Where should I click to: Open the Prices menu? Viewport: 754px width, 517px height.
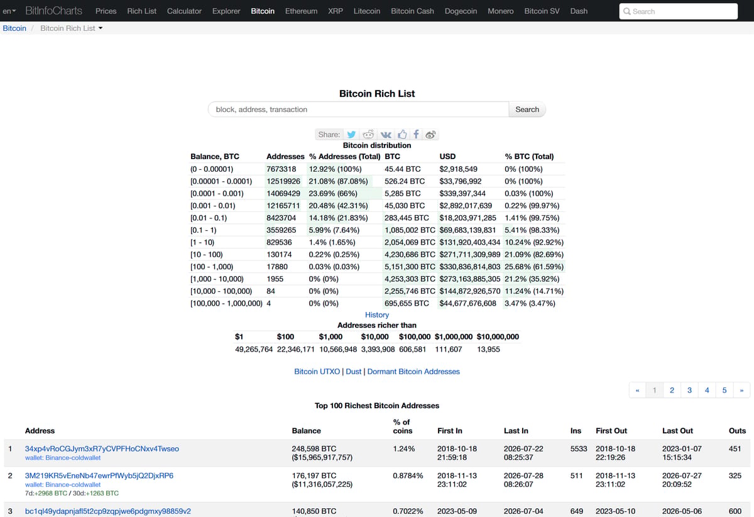click(x=106, y=11)
